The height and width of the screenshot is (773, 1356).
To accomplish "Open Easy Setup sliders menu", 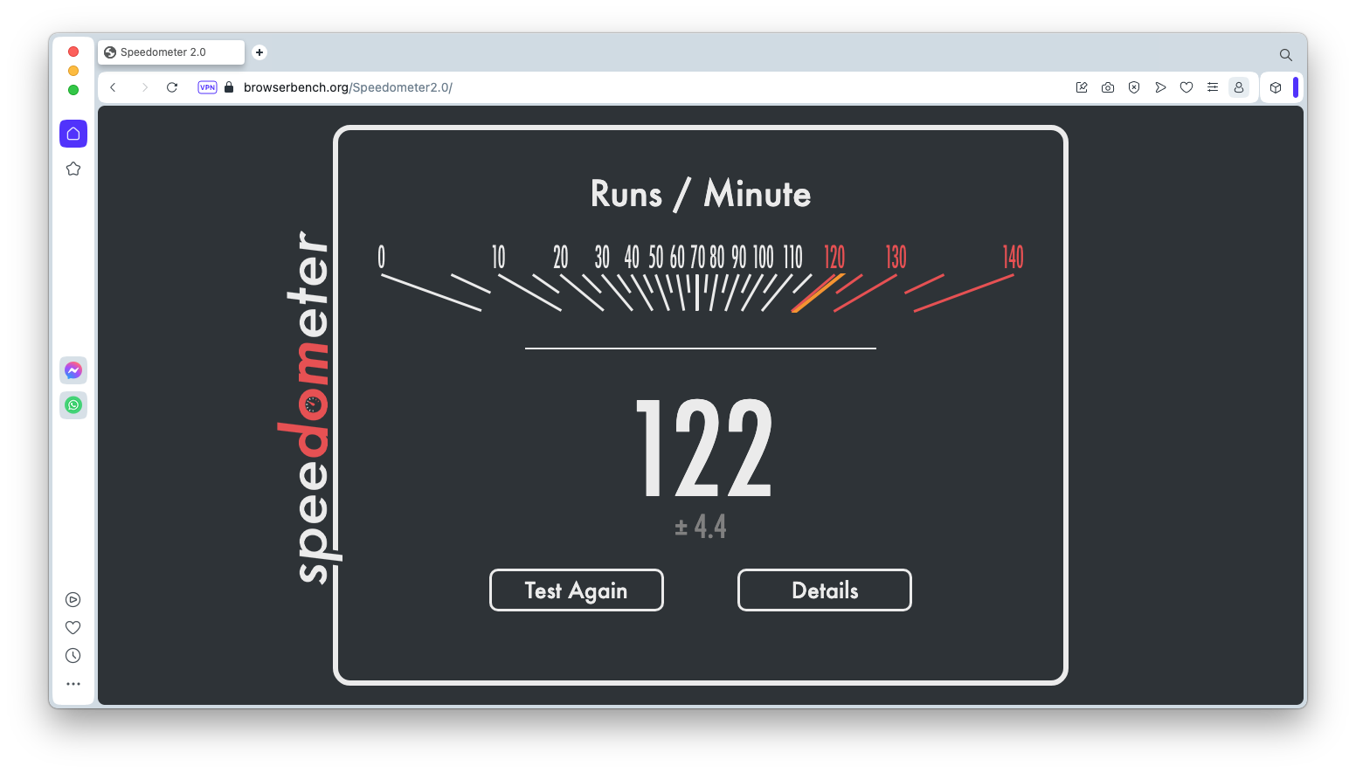I will tap(1213, 87).
